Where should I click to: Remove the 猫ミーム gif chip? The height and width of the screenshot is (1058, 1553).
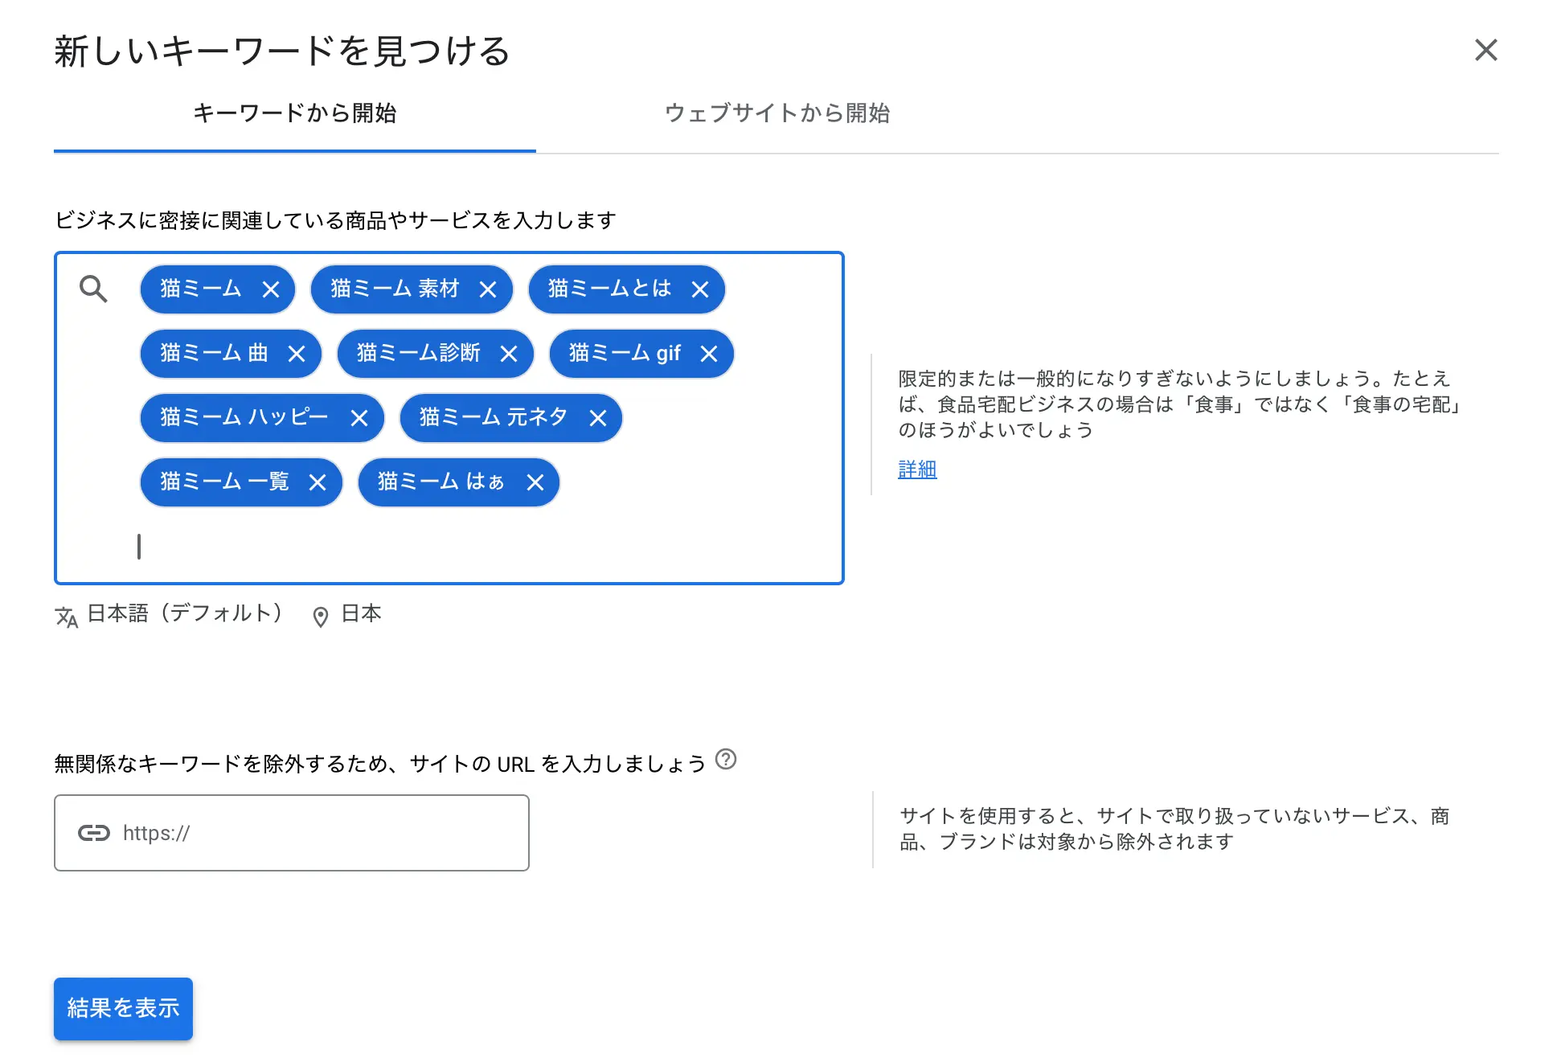708,354
